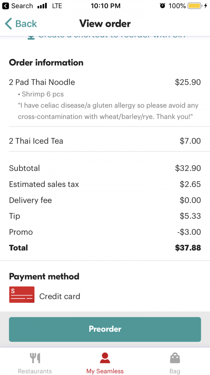Tap the Credit card payment method label
Screen dimensions: 210x375
coord(60,296)
